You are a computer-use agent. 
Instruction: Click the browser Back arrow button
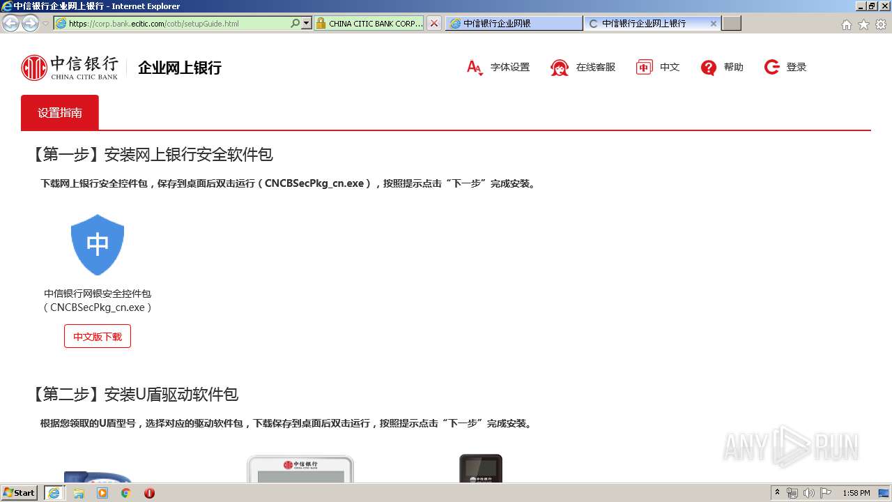click(x=11, y=23)
